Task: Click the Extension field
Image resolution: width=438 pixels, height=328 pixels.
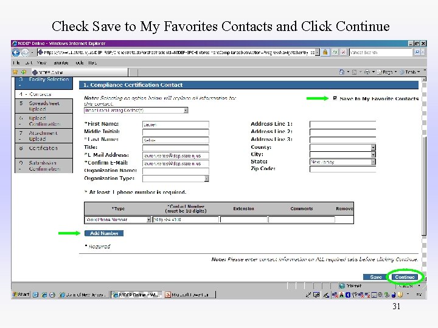Action: coord(243,220)
